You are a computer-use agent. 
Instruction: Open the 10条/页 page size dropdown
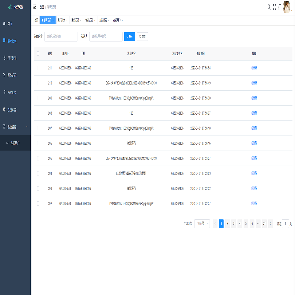point(202,224)
